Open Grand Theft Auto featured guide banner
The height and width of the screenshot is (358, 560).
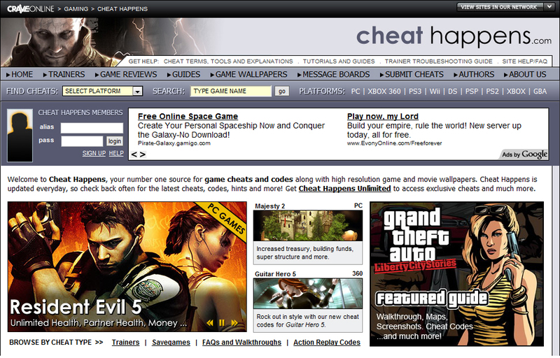click(457, 274)
